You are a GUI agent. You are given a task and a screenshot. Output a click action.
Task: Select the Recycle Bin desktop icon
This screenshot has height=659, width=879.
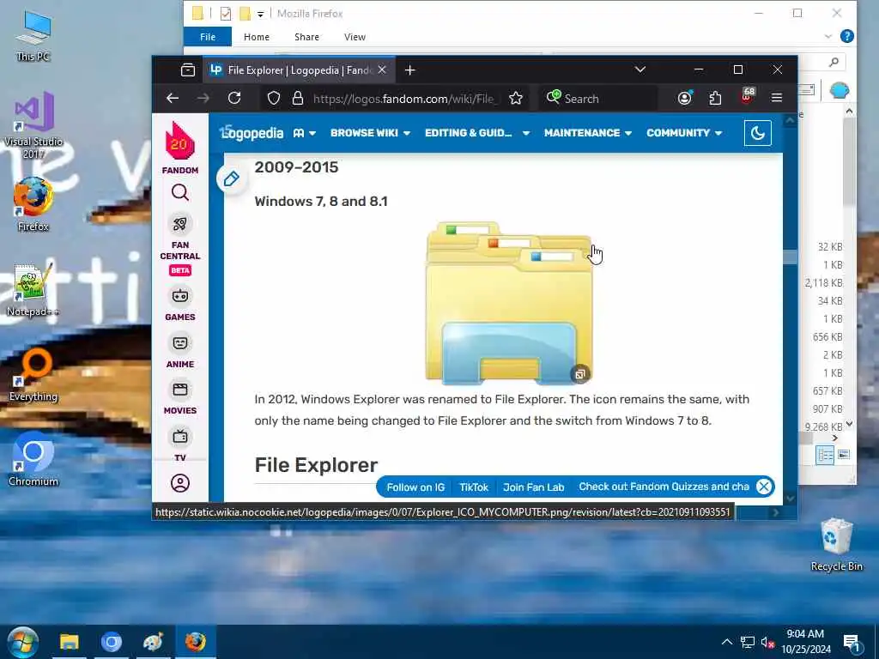(836, 545)
